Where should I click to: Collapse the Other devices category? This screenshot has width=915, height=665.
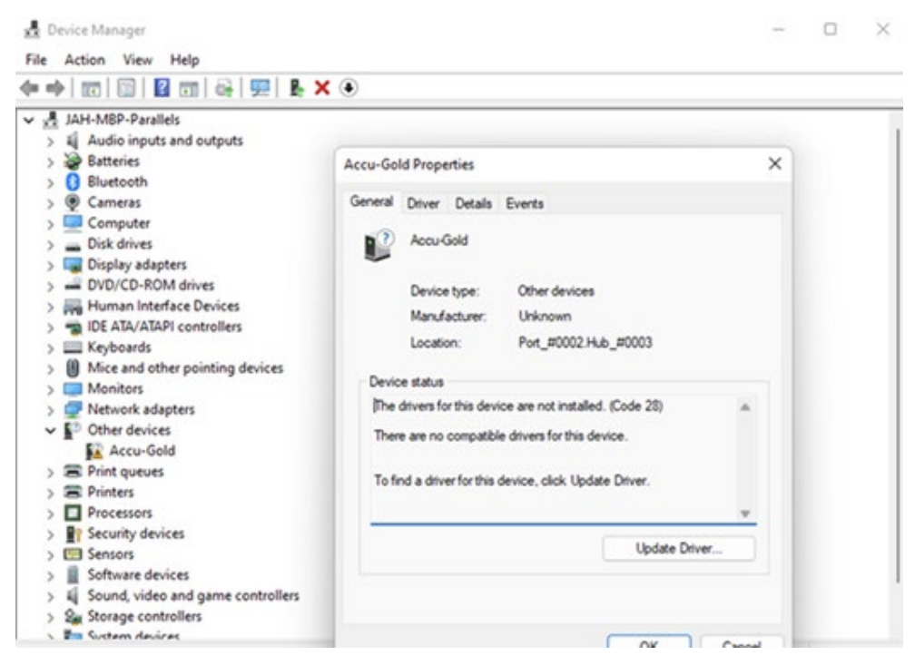click(50, 430)
